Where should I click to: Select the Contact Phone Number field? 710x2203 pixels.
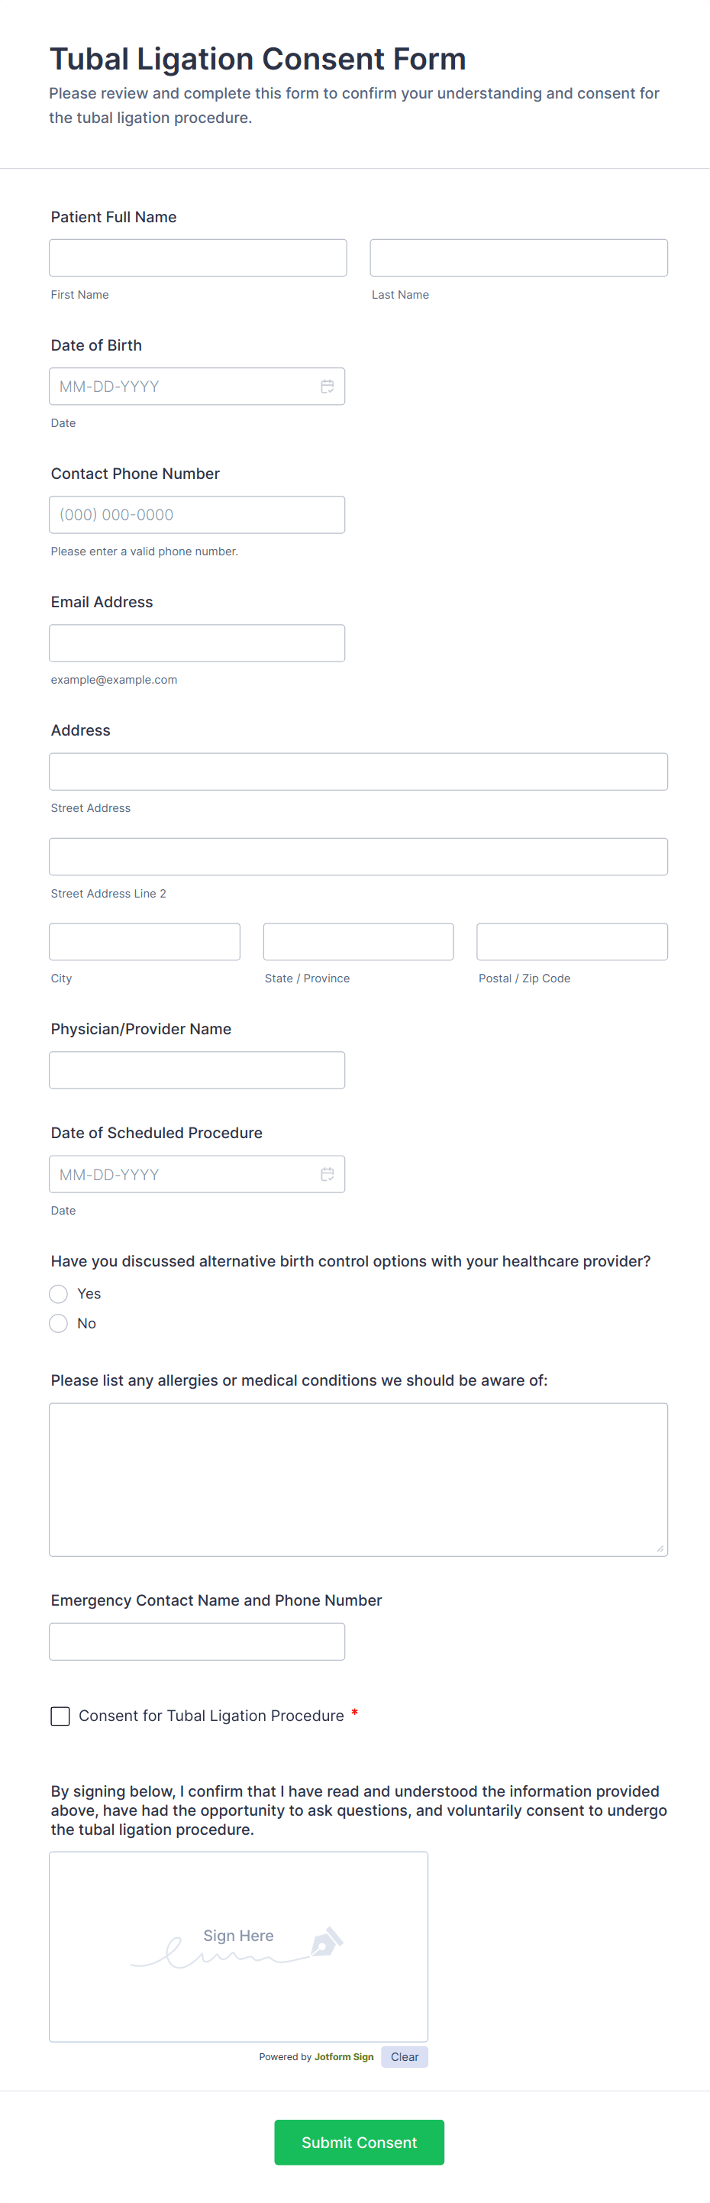point(196,514)
